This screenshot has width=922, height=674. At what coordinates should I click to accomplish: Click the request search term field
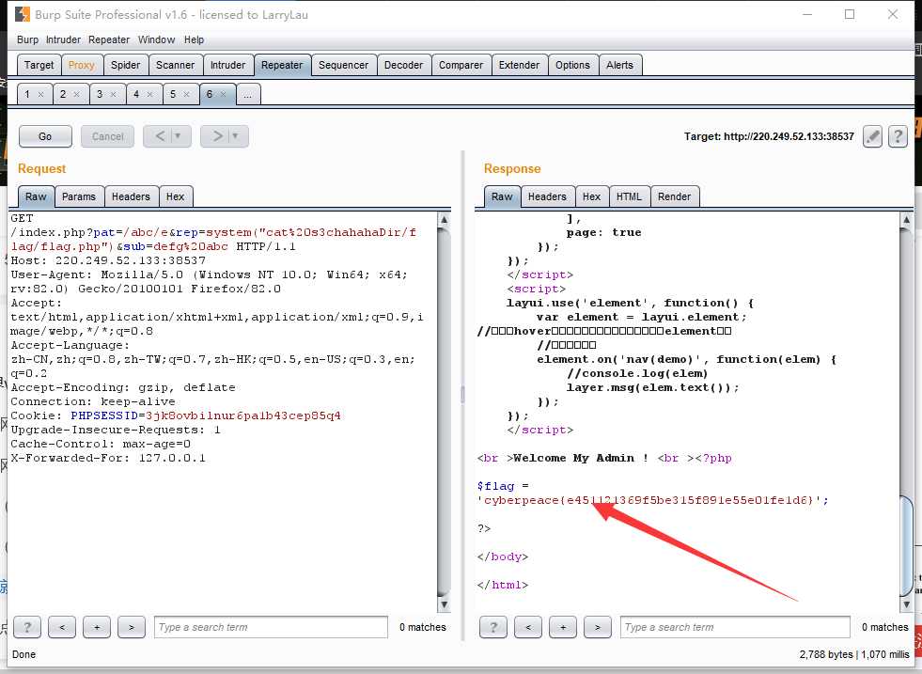271,627
